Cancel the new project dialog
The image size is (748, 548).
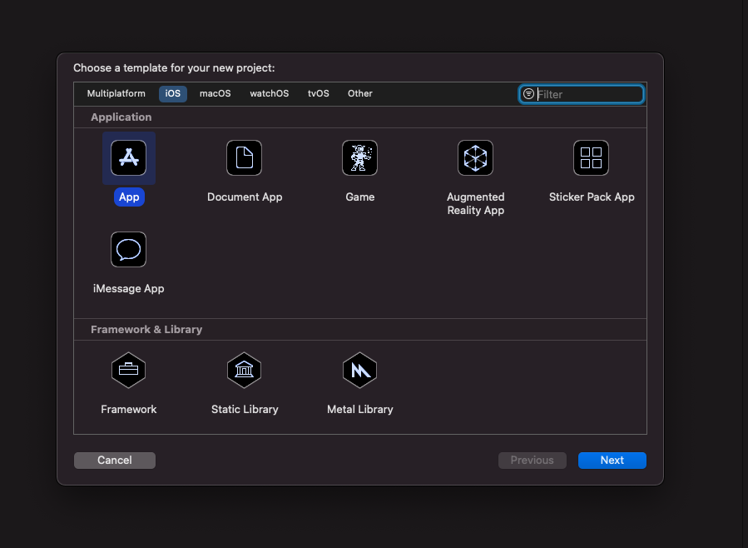[x=115, y=461]
